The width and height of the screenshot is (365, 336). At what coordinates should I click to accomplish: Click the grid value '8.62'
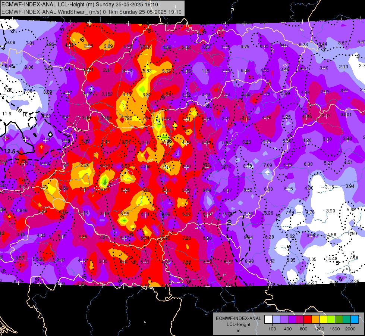pos(248,190)
